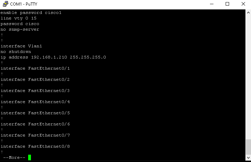Click the 'interface Vlan1' line
Screen dimensions: 251x162
coord(21,46)
